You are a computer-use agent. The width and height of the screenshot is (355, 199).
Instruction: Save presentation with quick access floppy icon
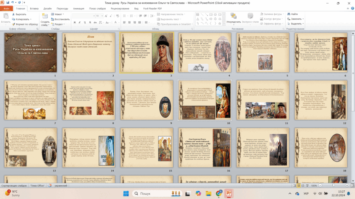[8, 3]
